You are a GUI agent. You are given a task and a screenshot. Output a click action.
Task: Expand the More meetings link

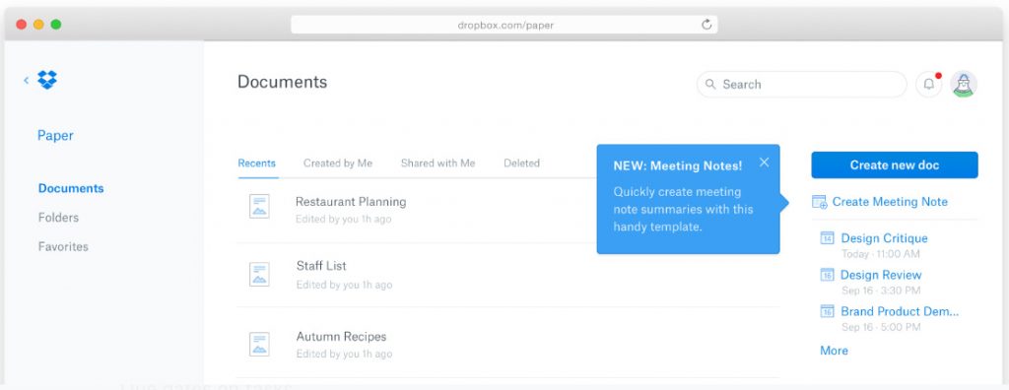coord(834,351)
